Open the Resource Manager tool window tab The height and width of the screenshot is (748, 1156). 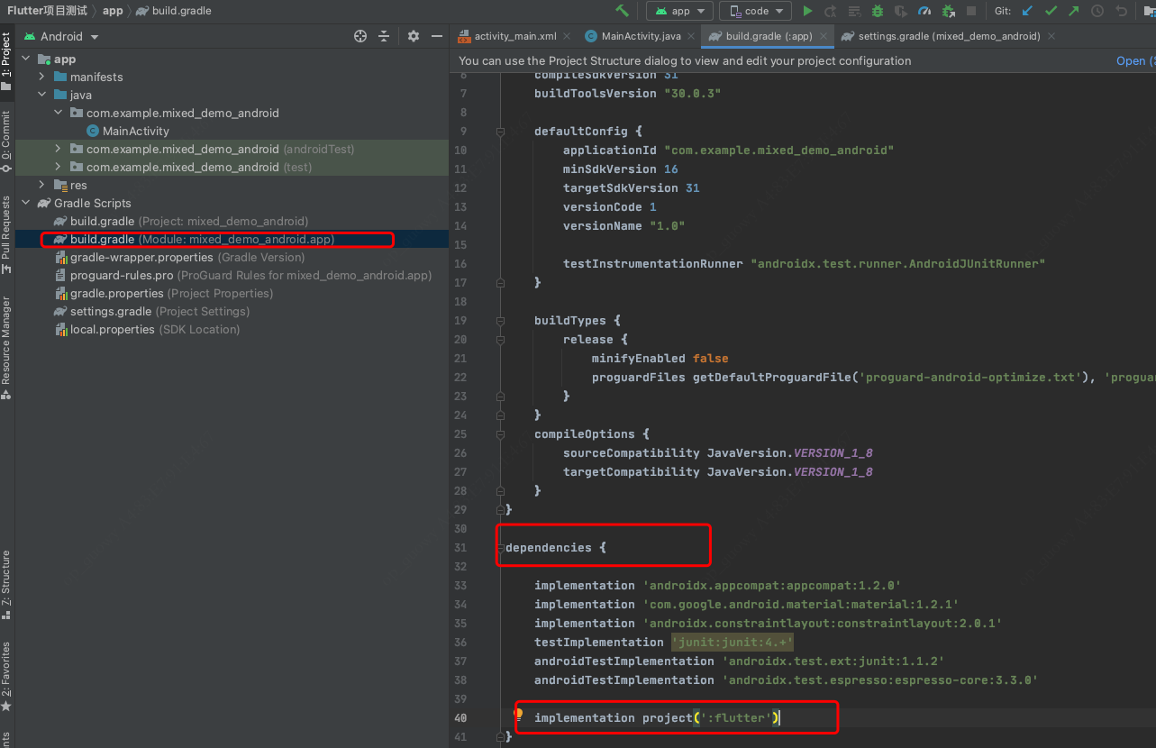coord(6,347)
